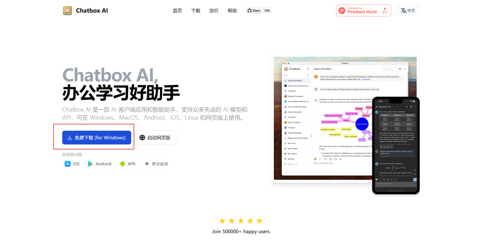Click the Android Google Play button
Screen dimensions: 477x240
(99, 164)
